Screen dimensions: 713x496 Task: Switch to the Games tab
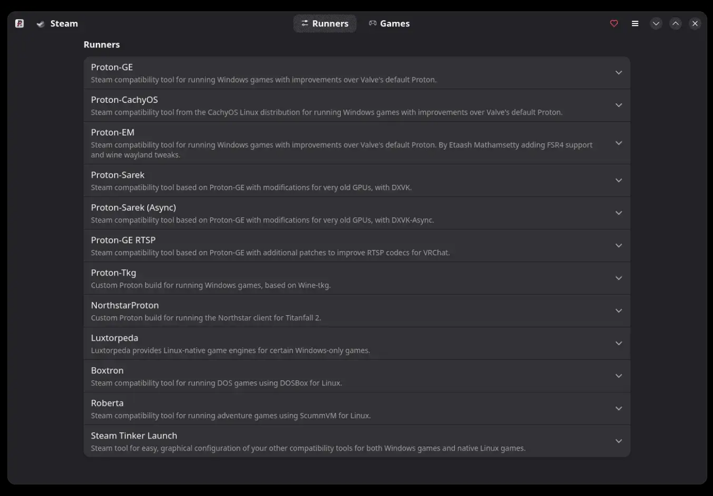(x=389, y=23)
